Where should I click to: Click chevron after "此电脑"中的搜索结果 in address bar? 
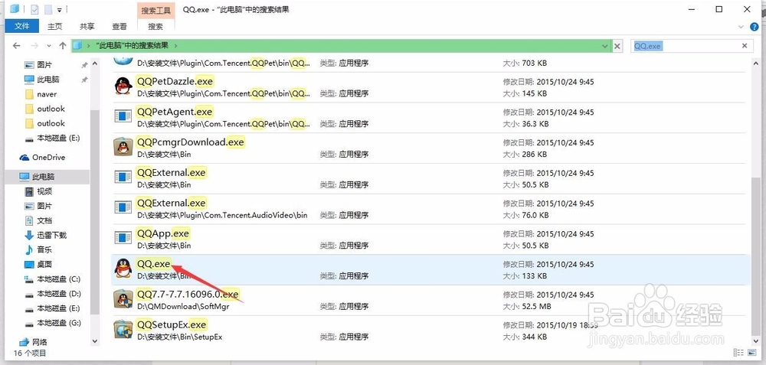pos(176,45)
